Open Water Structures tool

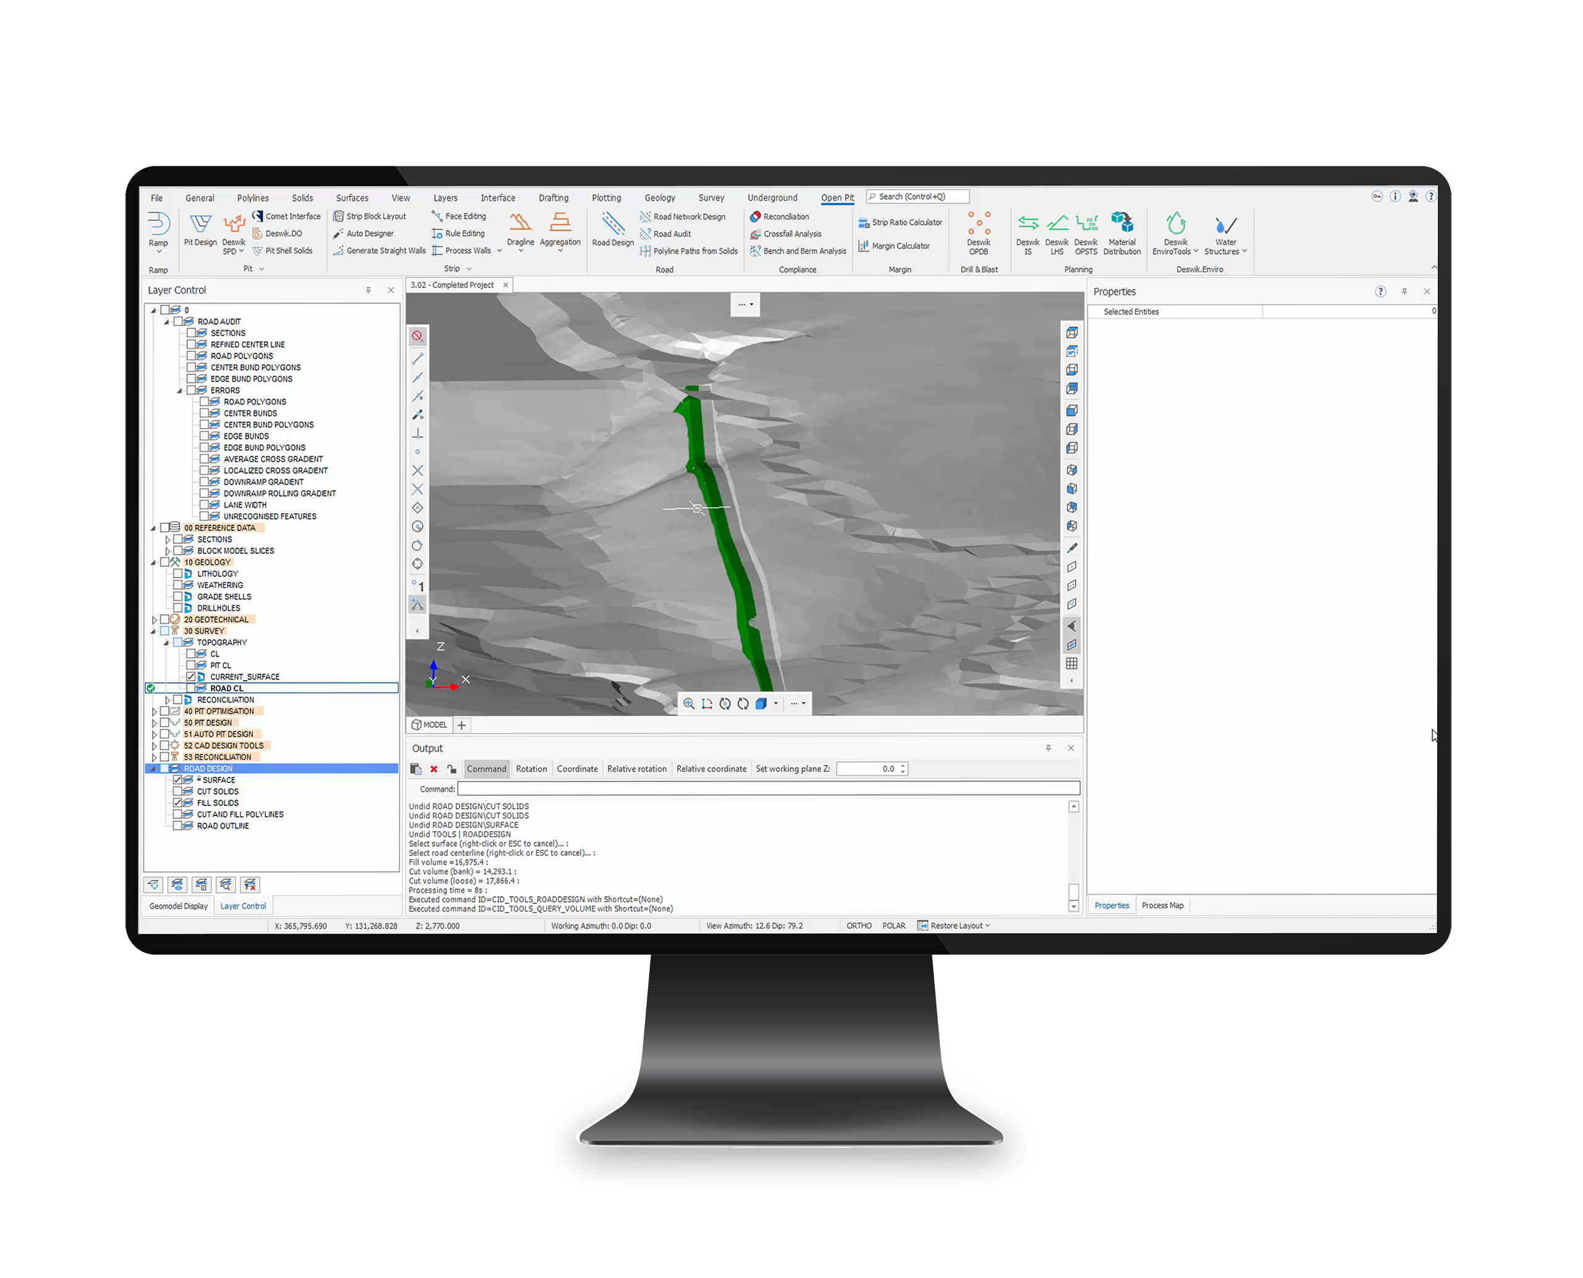tap(1225, 234)
